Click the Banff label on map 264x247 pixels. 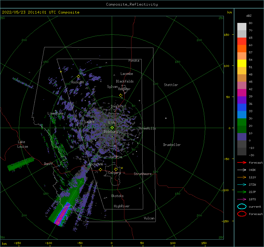[48, 164]
